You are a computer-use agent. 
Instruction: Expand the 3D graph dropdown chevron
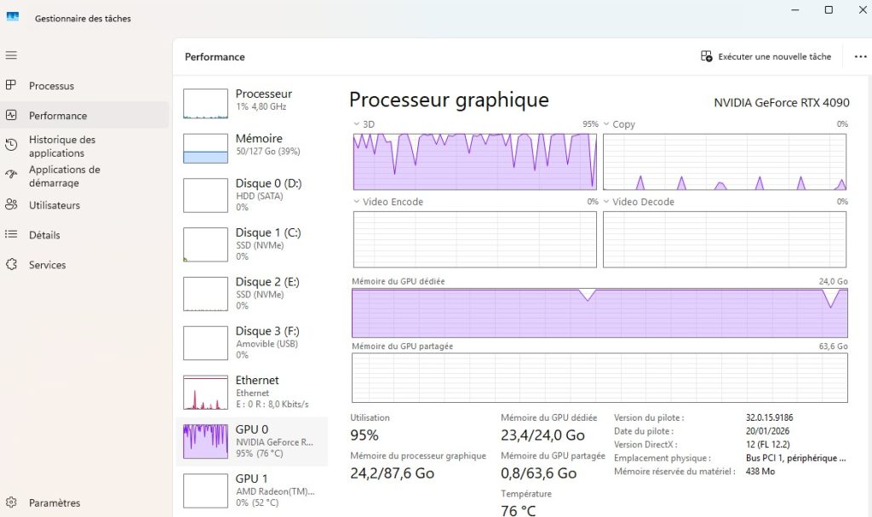tap(357, 124)
